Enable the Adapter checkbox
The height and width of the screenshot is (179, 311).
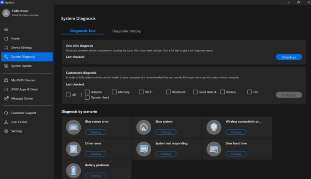(87, 92)
